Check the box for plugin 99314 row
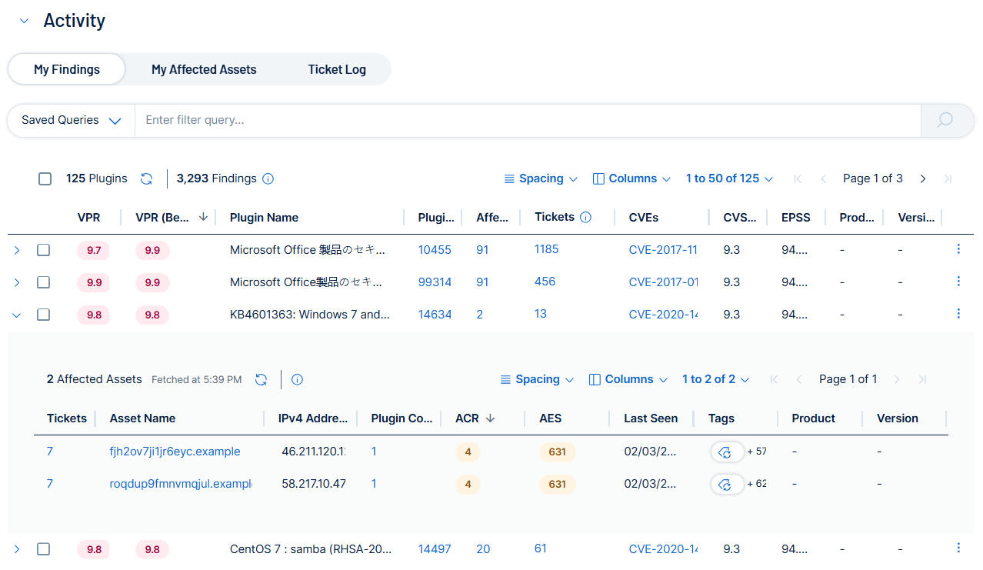983x570 pixels. tap(44, 282)
